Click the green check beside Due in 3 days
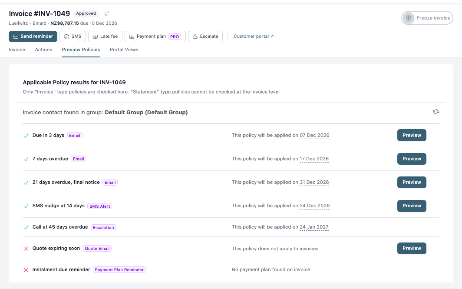462x289 pixels. coord(26,136)
